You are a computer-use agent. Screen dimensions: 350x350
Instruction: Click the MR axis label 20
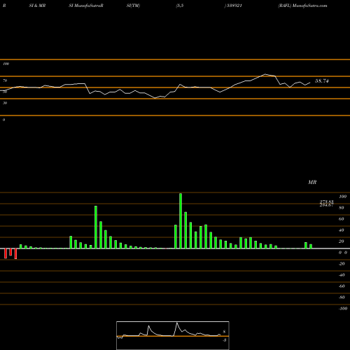(x=342, y=241)
